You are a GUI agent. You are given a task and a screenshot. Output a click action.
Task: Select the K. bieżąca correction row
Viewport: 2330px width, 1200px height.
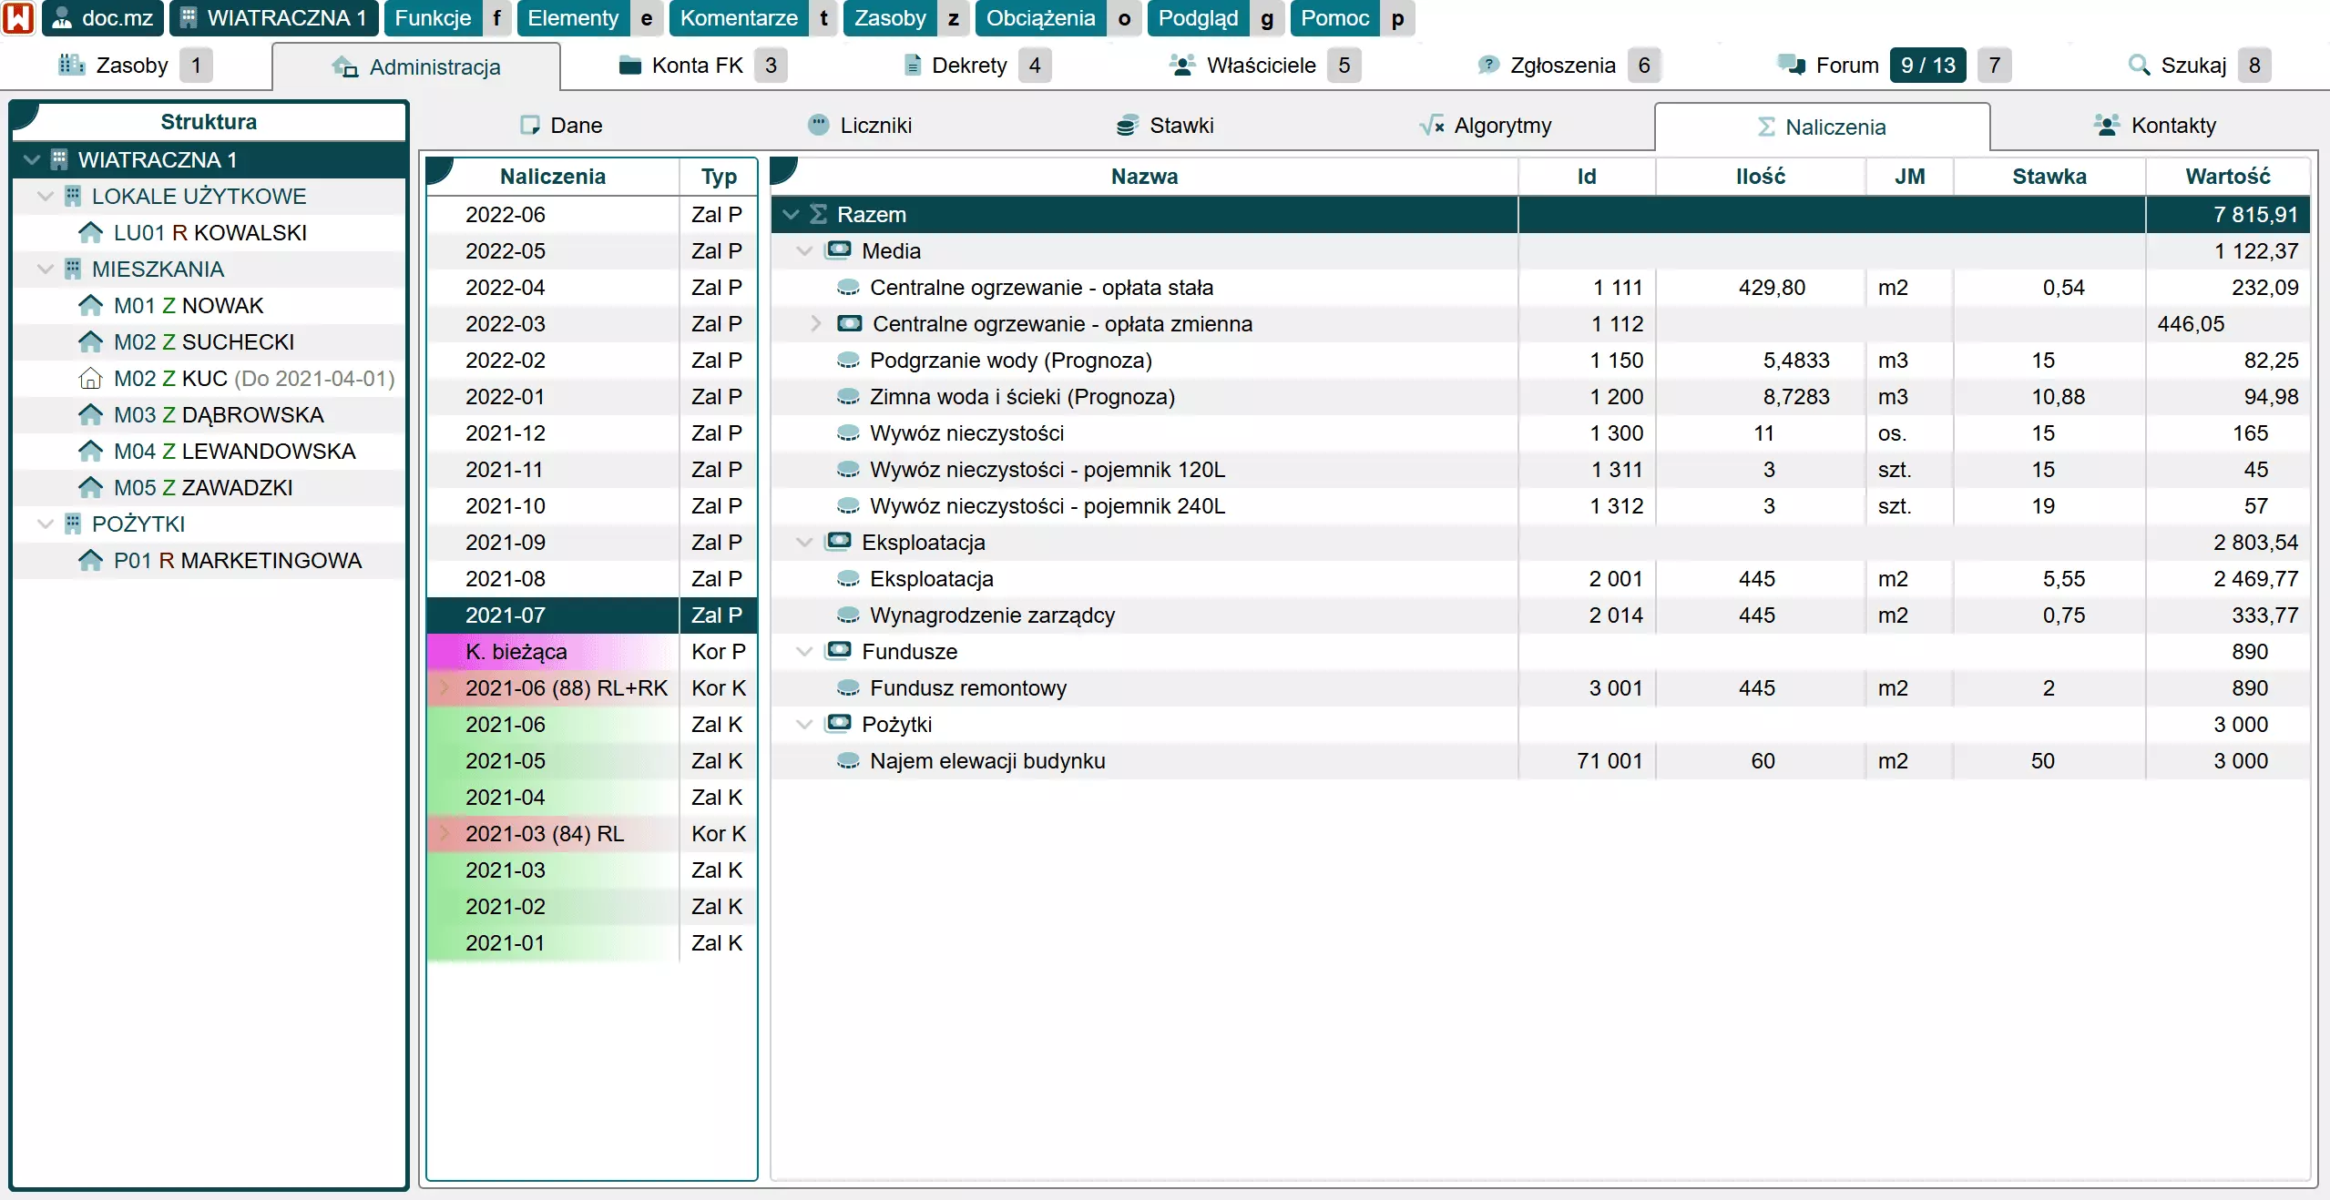pos(591,652)
